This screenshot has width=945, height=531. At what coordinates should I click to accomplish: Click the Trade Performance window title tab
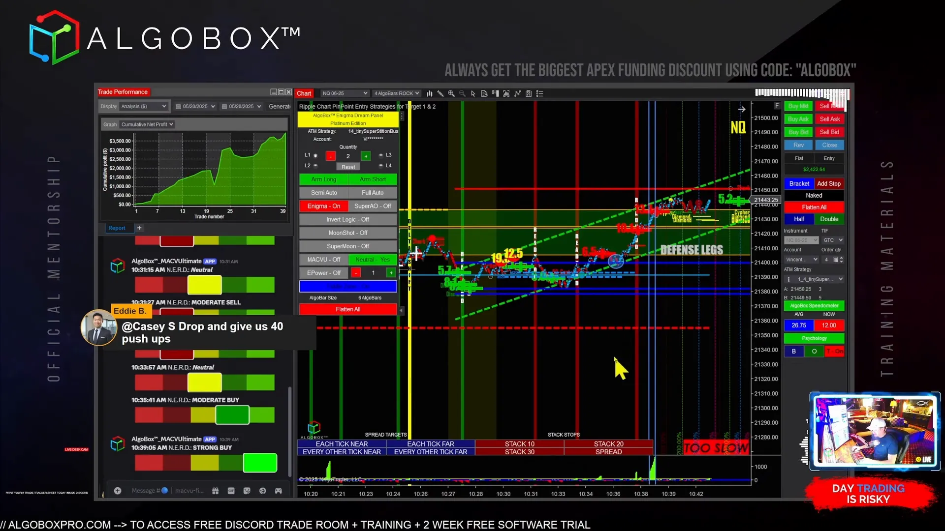click(x=123, y=92)
